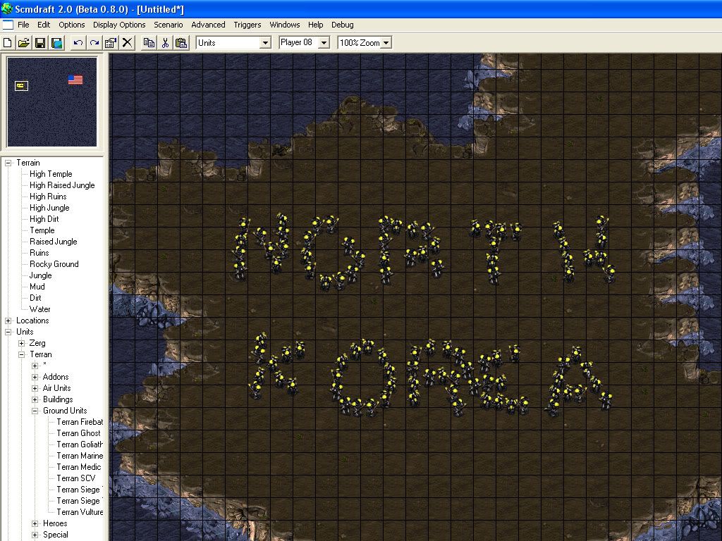
Task: Expand the Zerg tree node
Action: (x=21, y=343)
